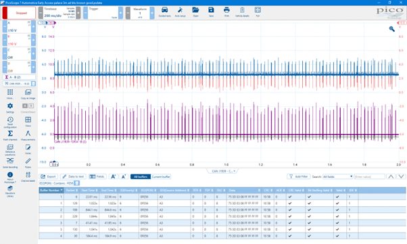Click the channel A axis marker handle
Viewport: 407px width, 244px height.
pyautogui.click(x=42, y=23)
